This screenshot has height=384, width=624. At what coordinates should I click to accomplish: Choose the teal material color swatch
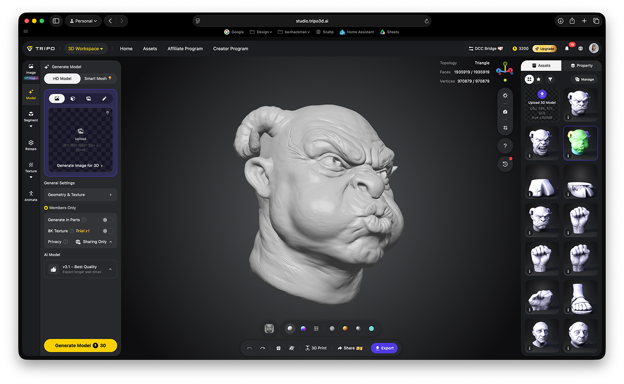click(371, 329)
